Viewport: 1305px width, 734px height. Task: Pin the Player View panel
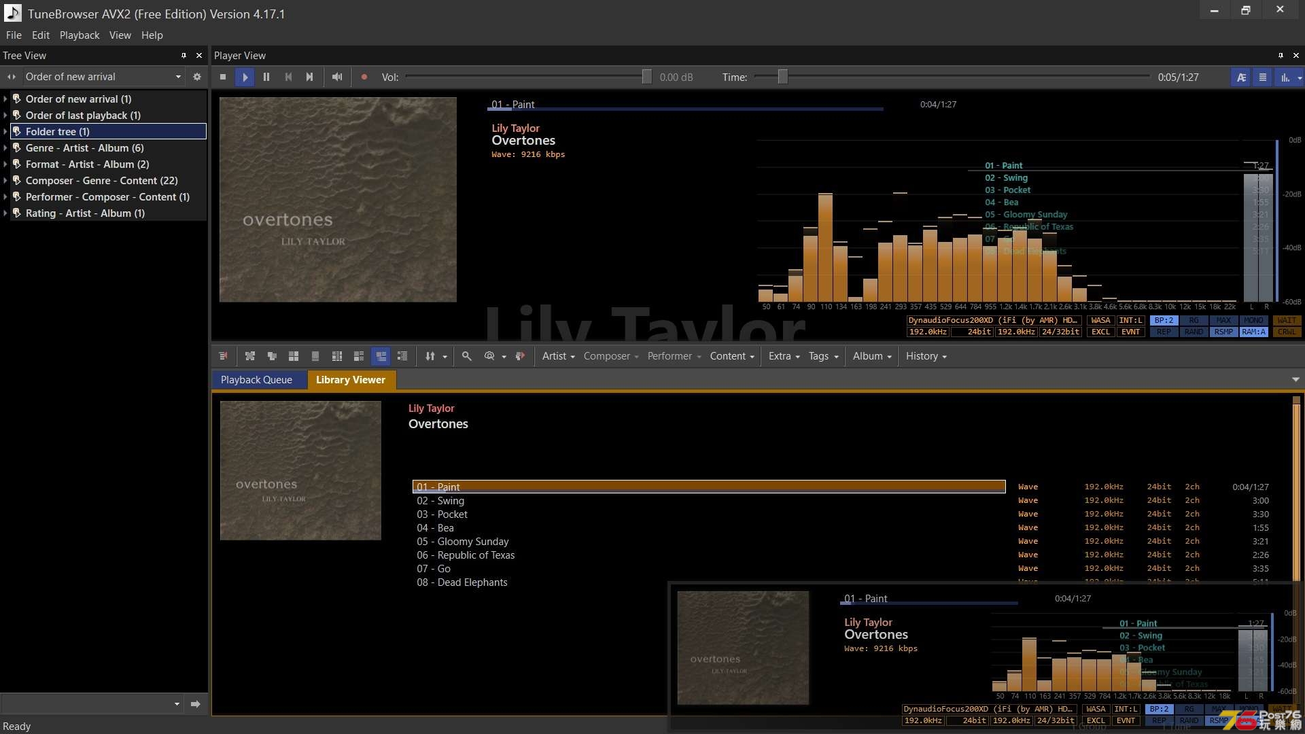click(1281, 56)
